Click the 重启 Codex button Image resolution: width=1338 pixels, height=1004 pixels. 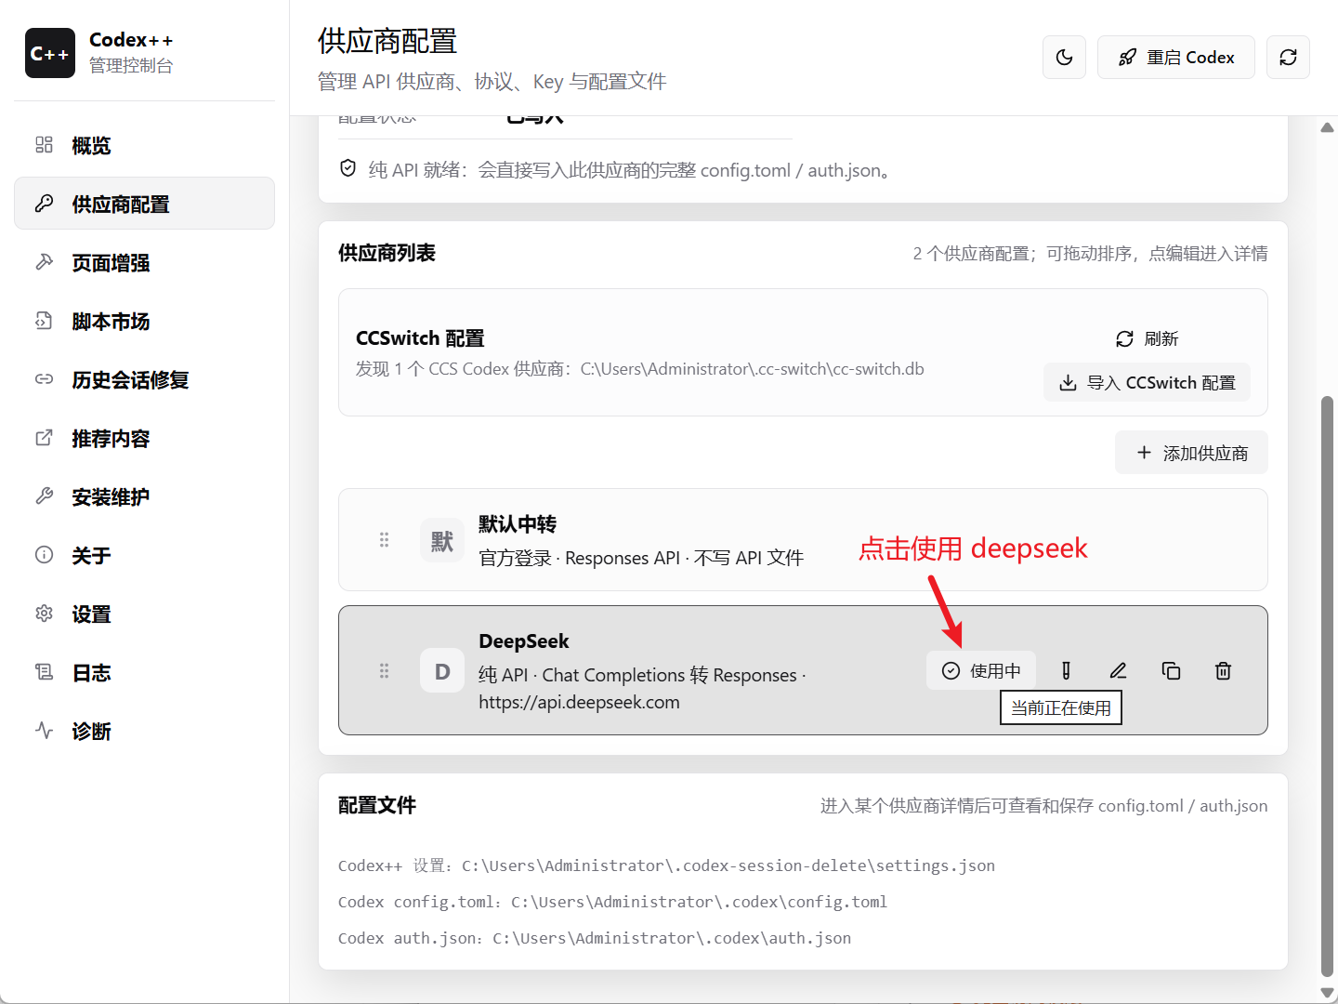pyautogui.click(x=1176, y=58)
